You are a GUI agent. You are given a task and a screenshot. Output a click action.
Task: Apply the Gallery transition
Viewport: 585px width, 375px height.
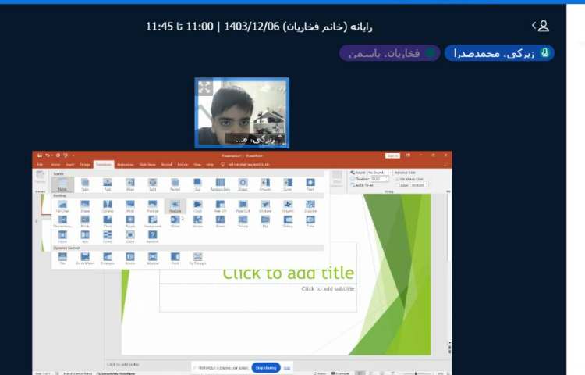pyautogui.click(x=288, y=221)
